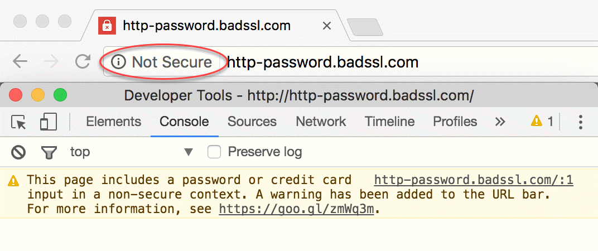Open the http-password.badssl.com/:1 source link
This screenshot has width=598, height=251.
point(474,180)
